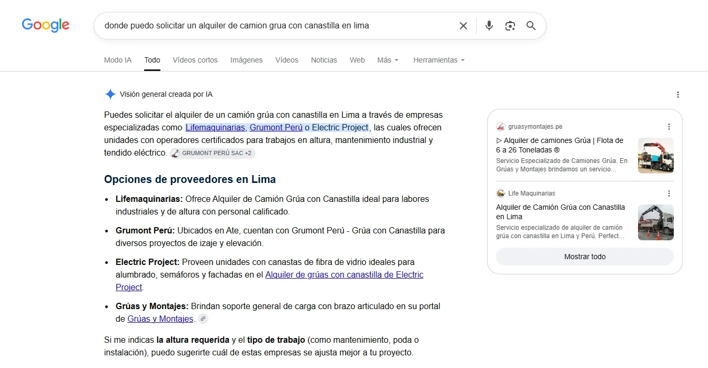Screen dimensions: 708x368
Task: Click GRUMONT PERÚ SAC +2 source chip
Action: [213, 154]
